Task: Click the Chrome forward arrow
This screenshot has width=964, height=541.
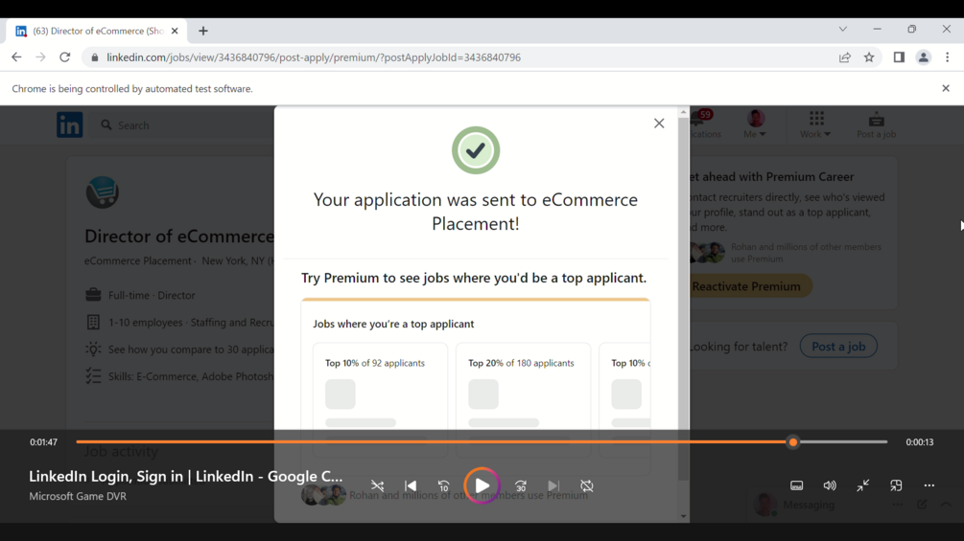Action: tap(40, 57)
